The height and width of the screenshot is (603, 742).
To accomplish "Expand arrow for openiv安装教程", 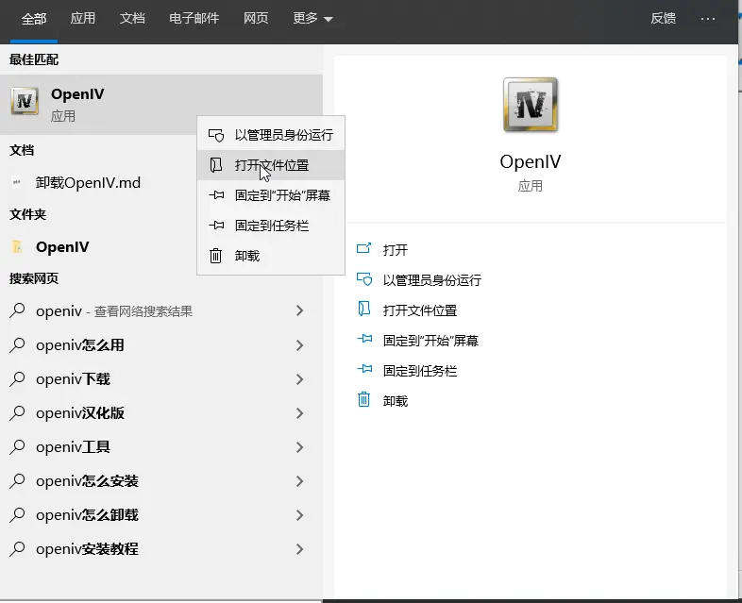I will point(299,549).
